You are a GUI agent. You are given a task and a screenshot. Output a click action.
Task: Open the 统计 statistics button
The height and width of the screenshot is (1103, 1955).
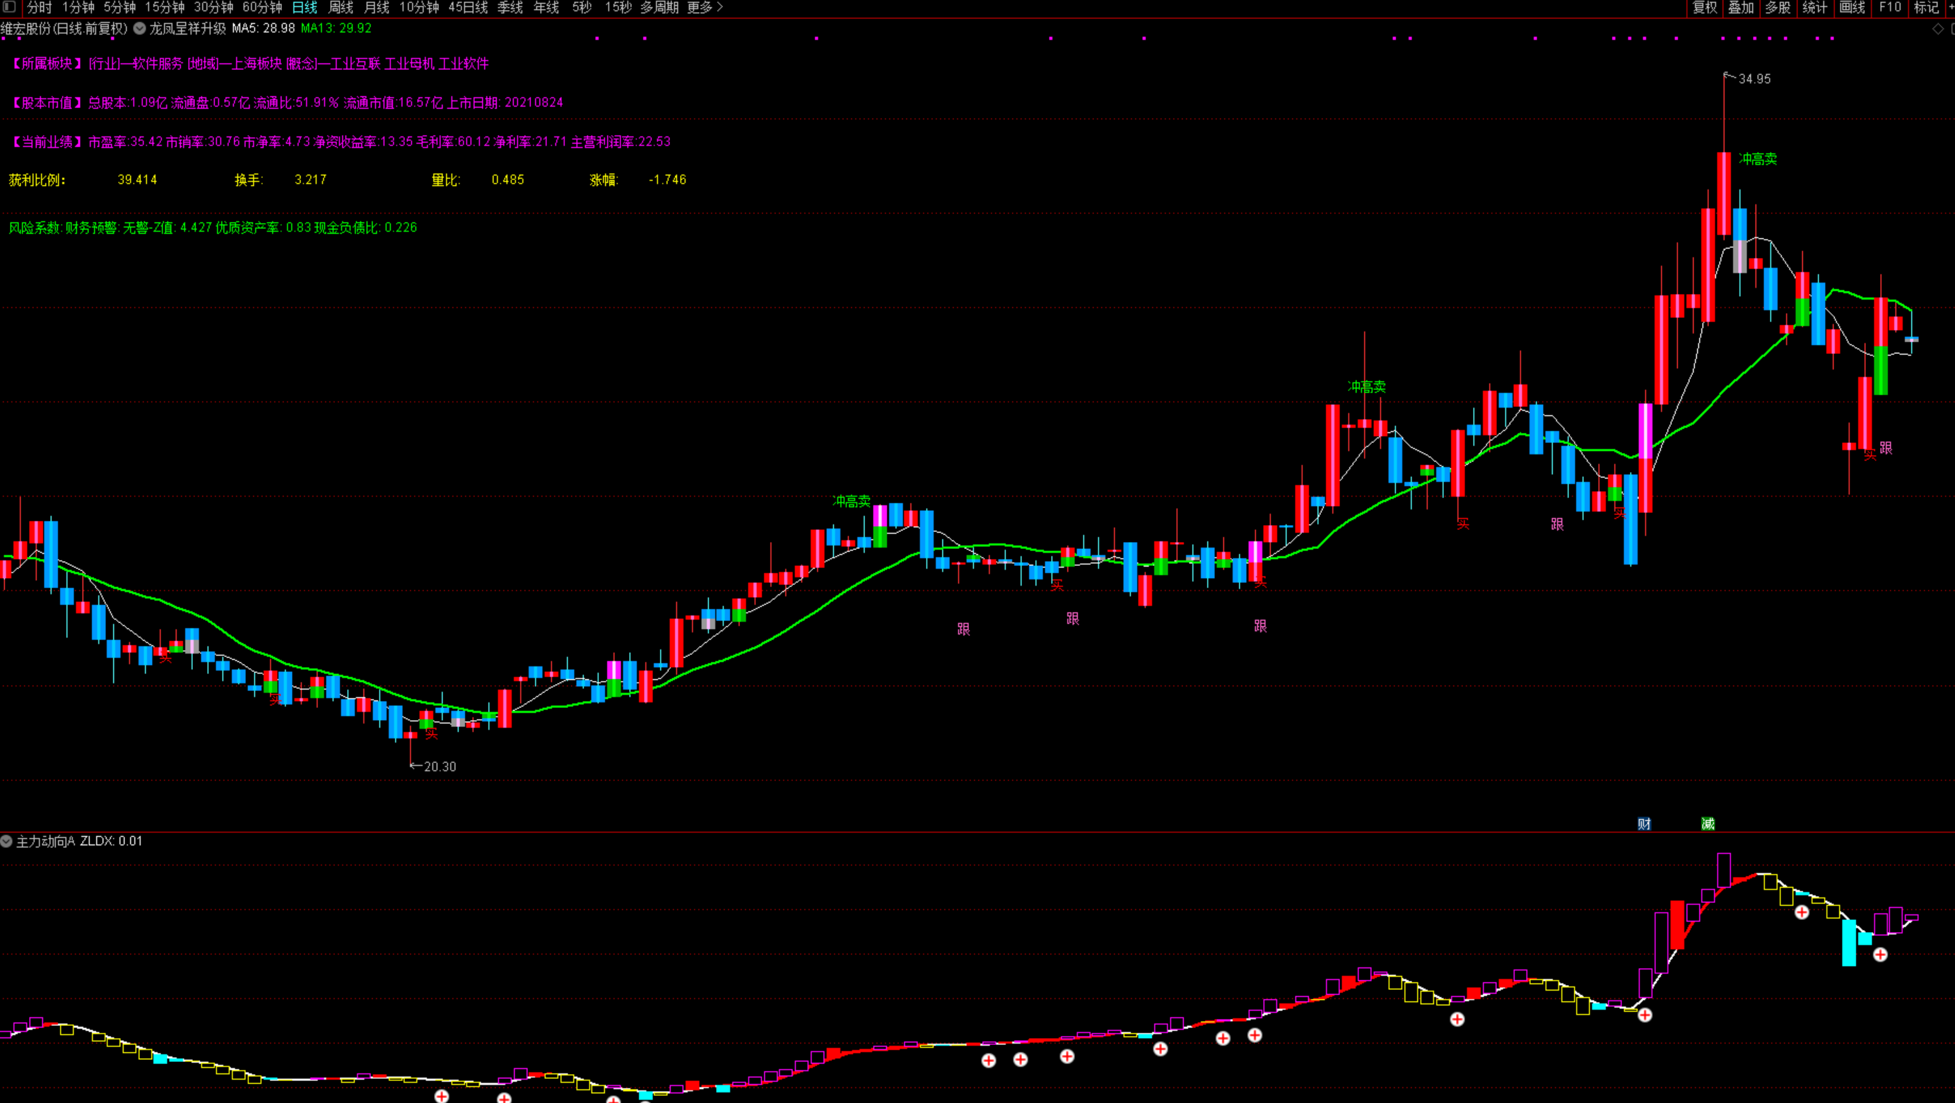[x=1814, y=7]
